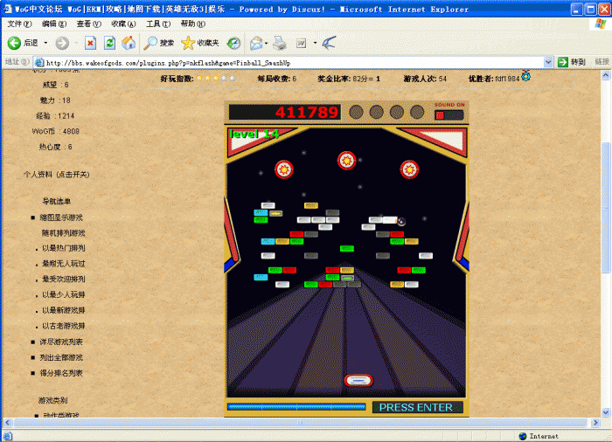Click the right red star bumper
Viewport: 612px width, 442px height.
pyautogui.click(x=409, y=169)
